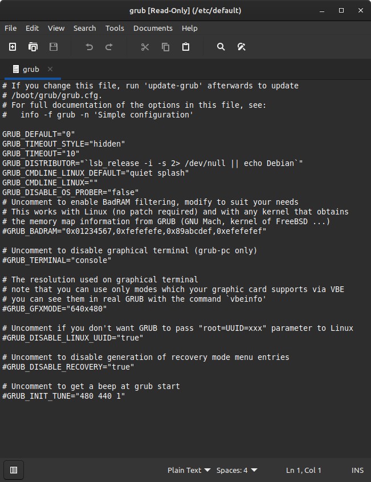Select the grub file tab
This screenshot has height=482, width=371.
pos(30,70)
